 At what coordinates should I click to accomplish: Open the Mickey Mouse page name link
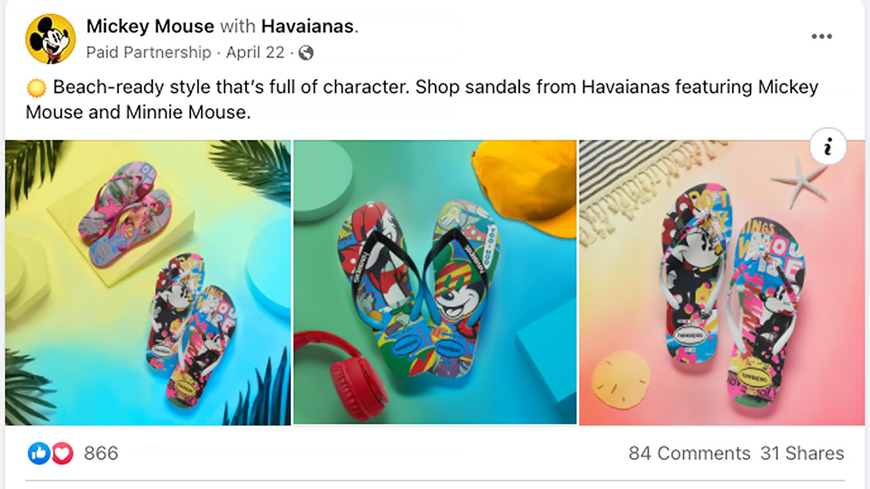150,26
